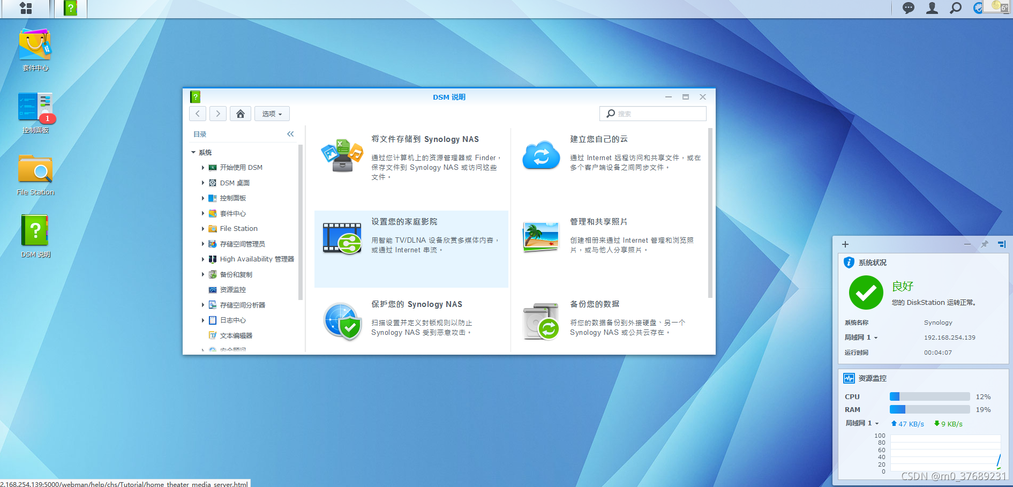Image resolution: width=1013 pixels, height=487 pixels.
Task: Open the 系统状况 info icon
Action: point(849,263)
